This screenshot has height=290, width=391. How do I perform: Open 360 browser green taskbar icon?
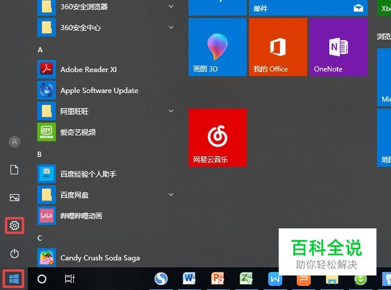click(361, 281)
